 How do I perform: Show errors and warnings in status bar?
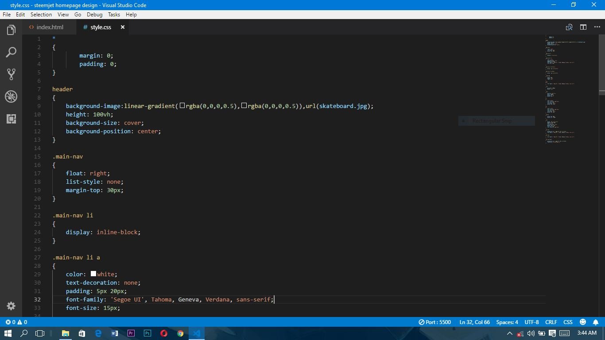point(16,322)
